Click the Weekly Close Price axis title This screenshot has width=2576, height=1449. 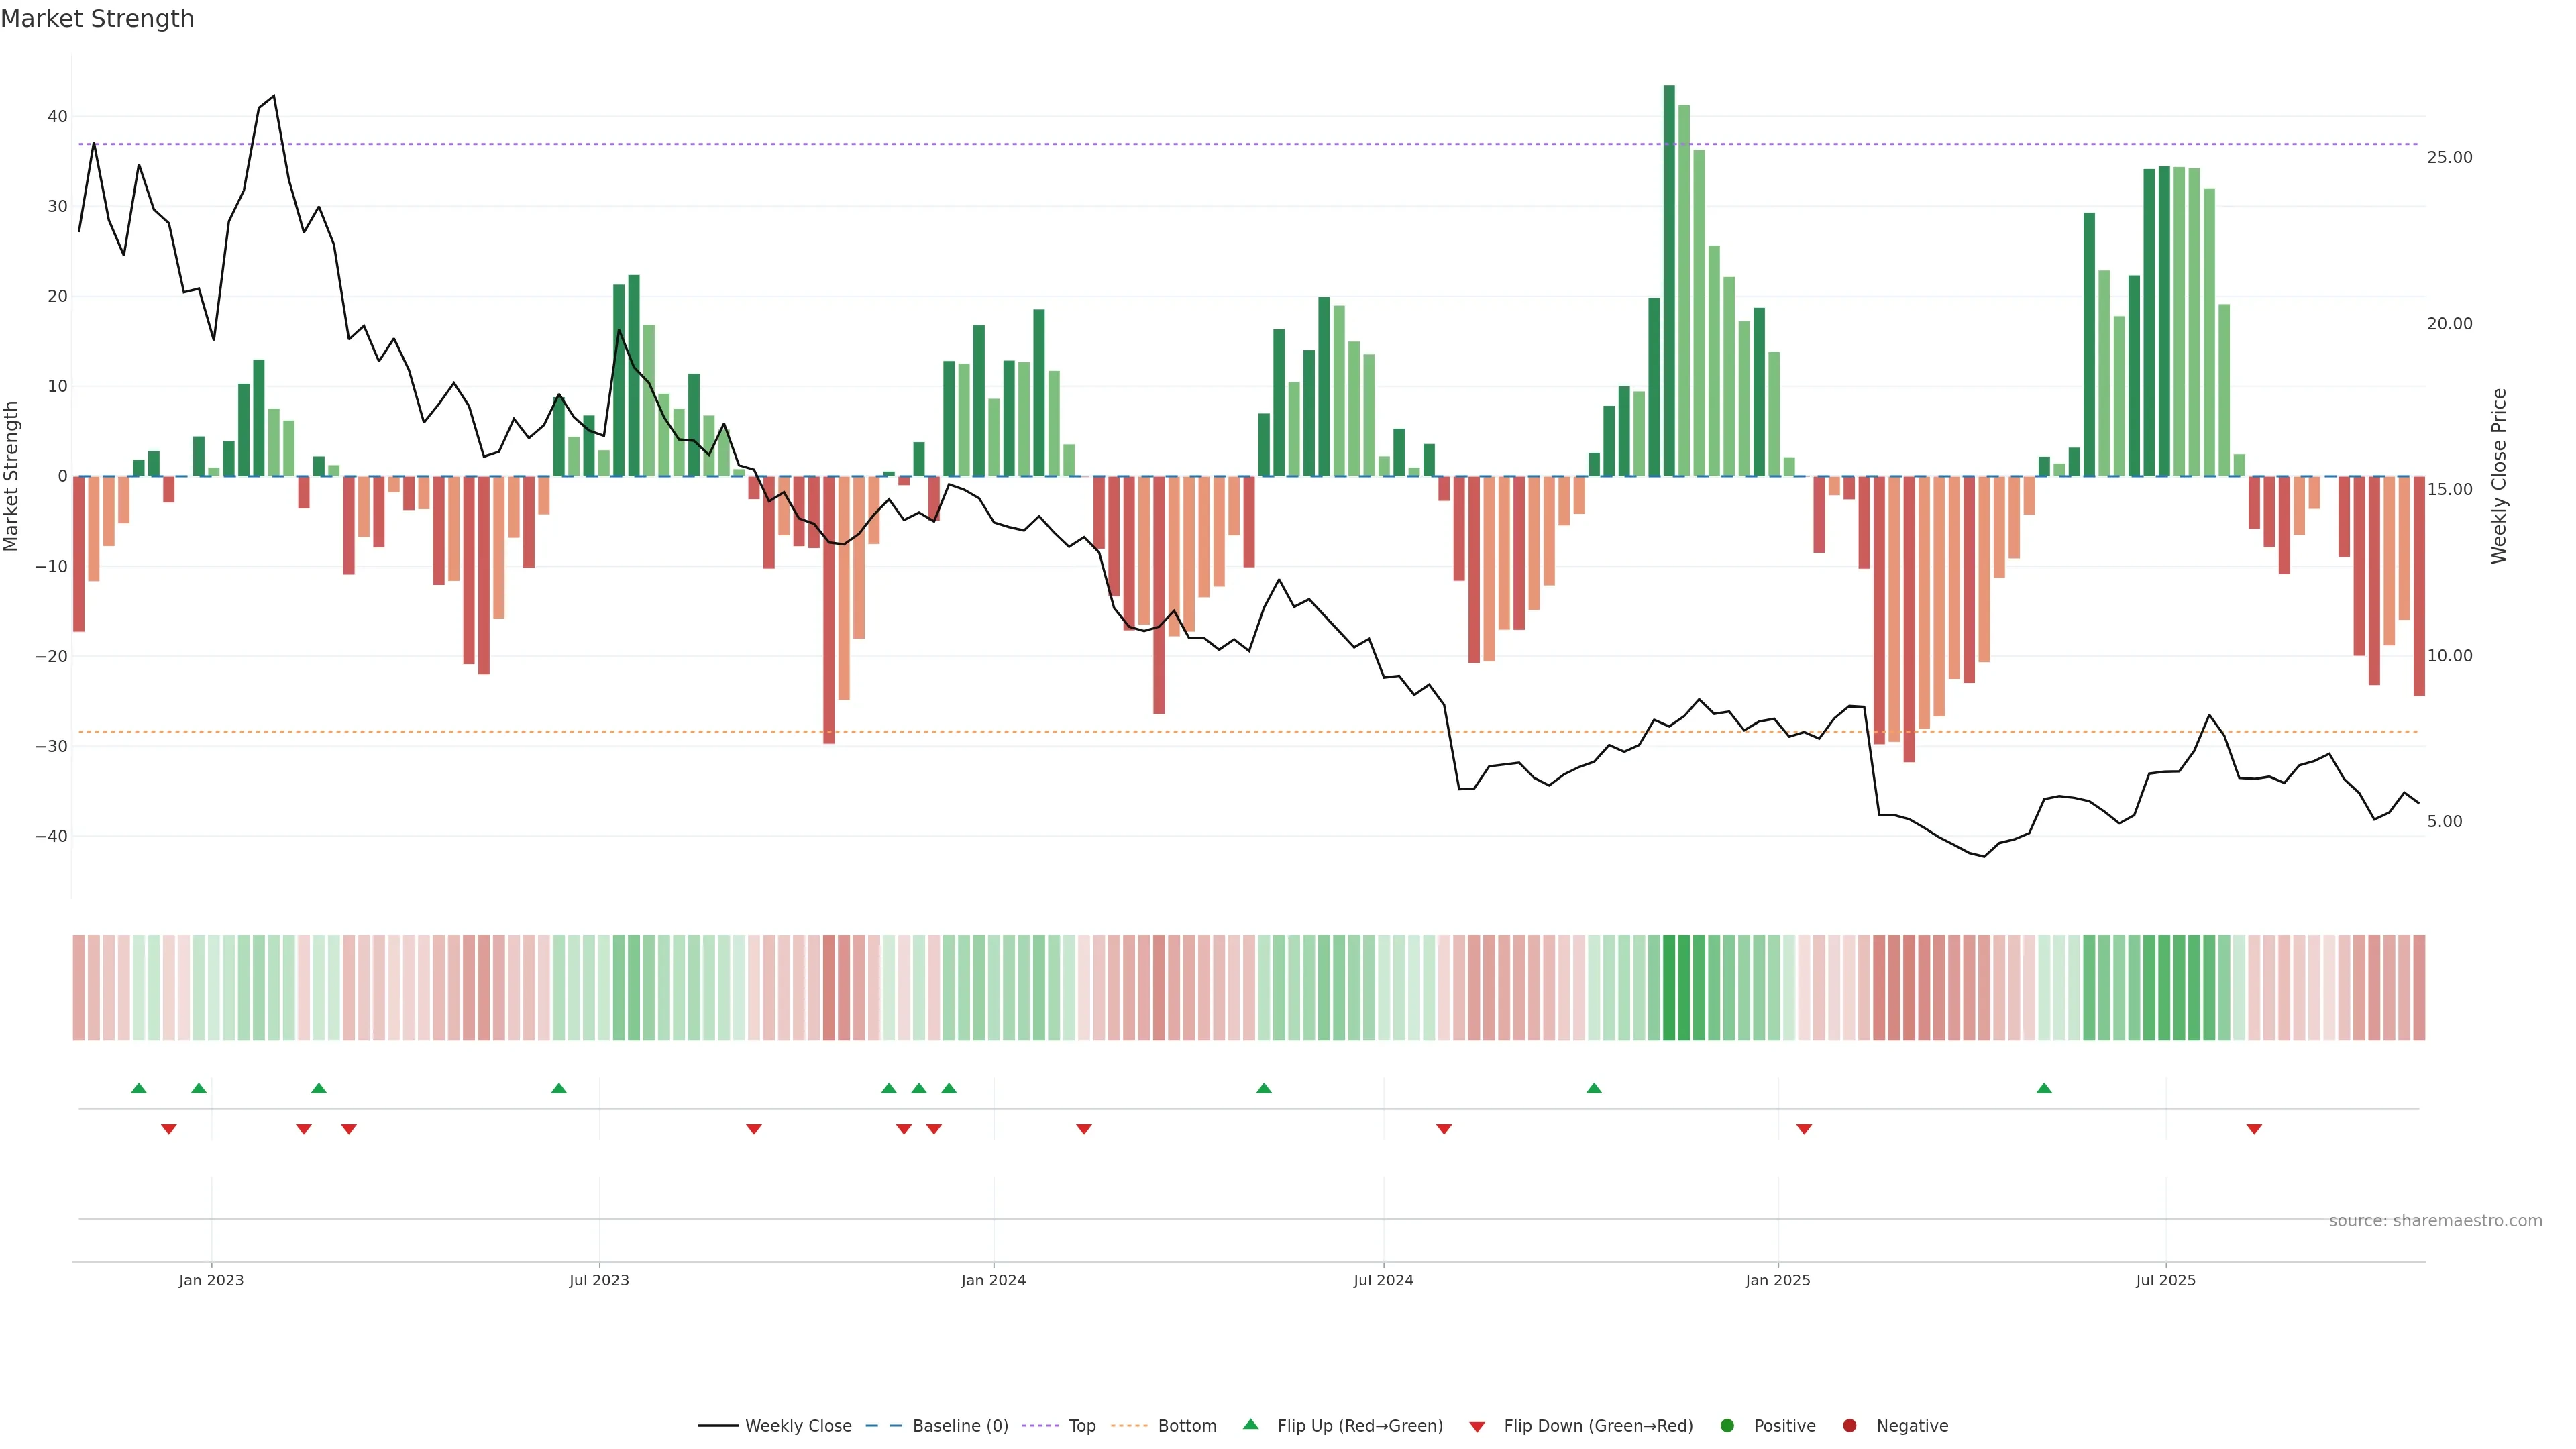[x=2499, y=476]
